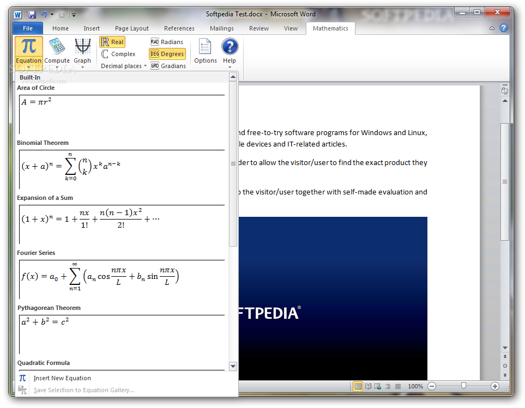Expand the Help dropdown arrow
525x408 pixels.
[230, 67]
